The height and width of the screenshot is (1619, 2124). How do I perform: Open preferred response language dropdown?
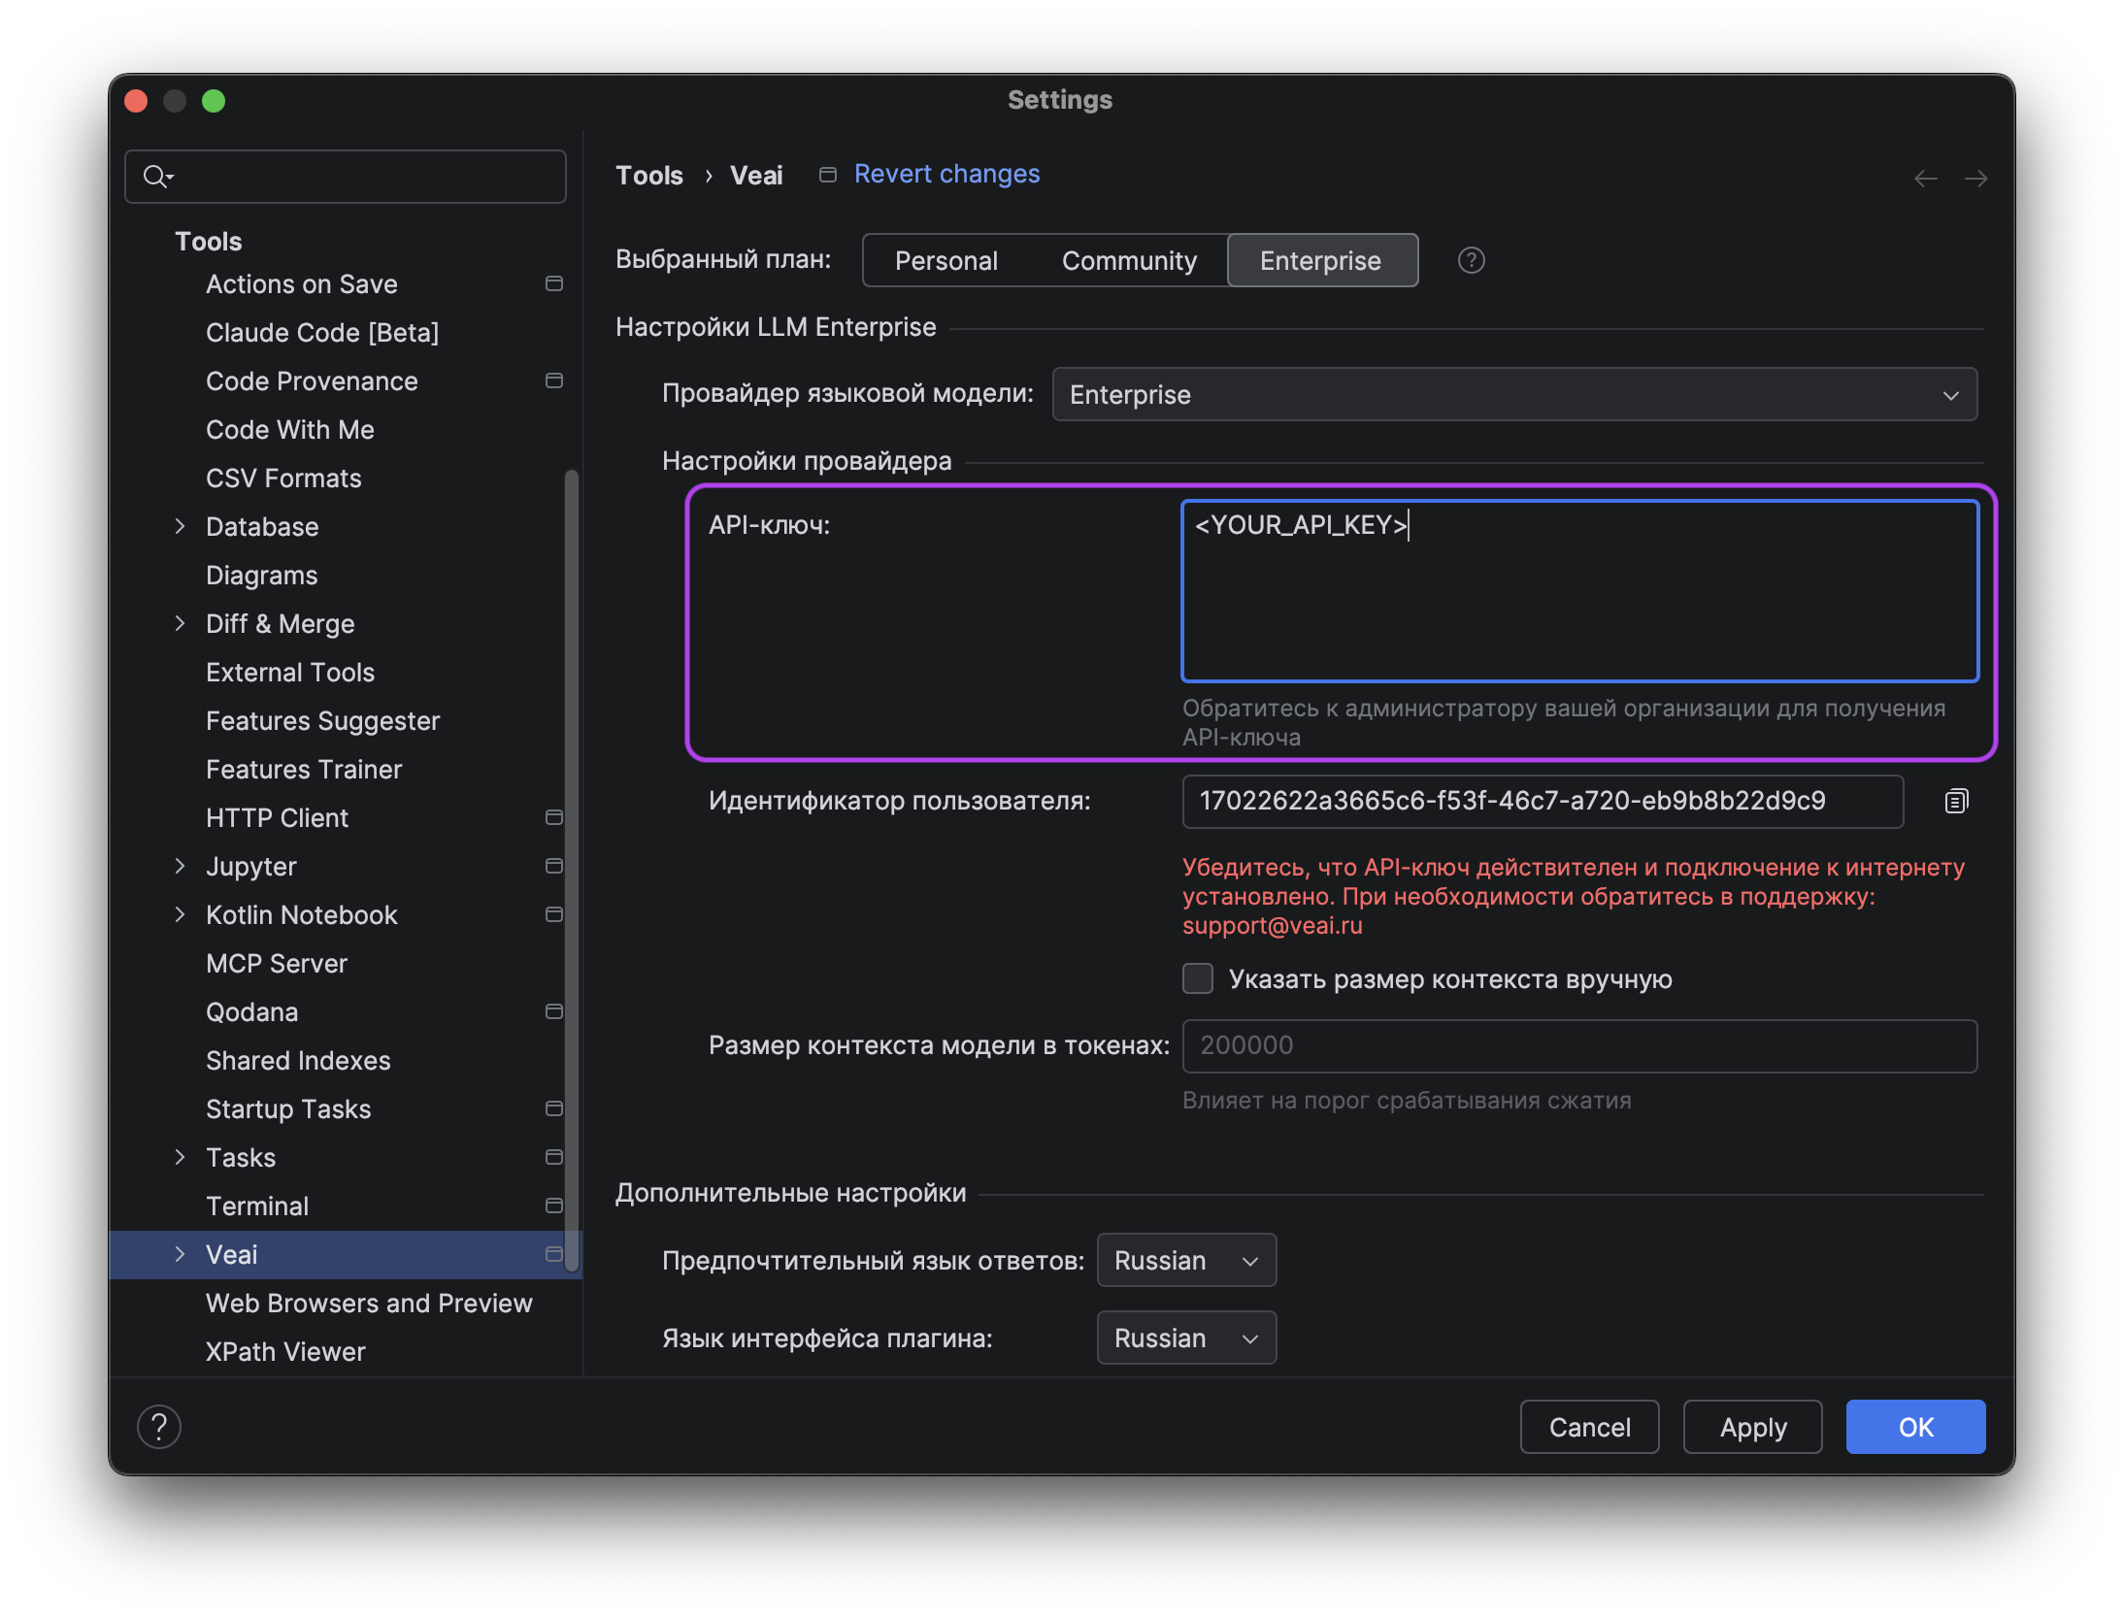1186,1260
